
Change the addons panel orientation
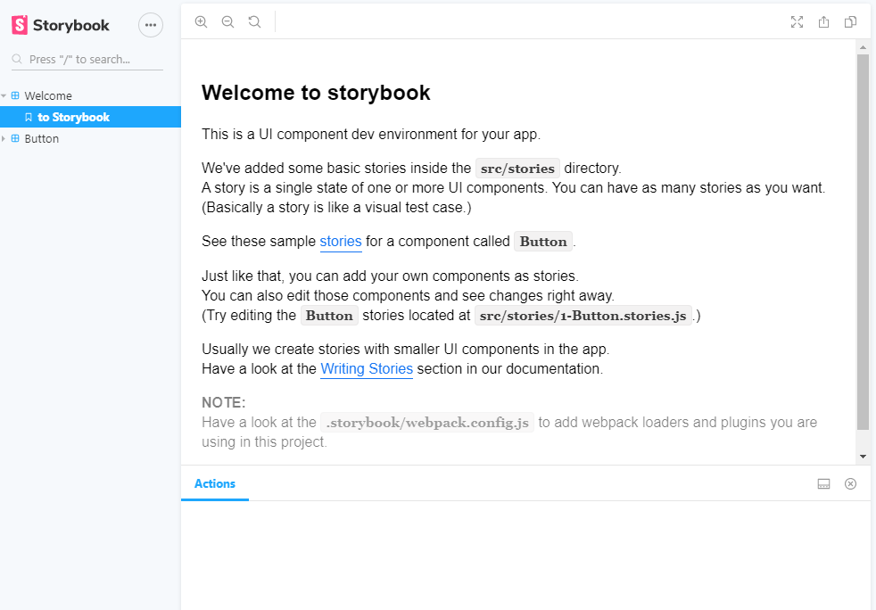point(823,483)
